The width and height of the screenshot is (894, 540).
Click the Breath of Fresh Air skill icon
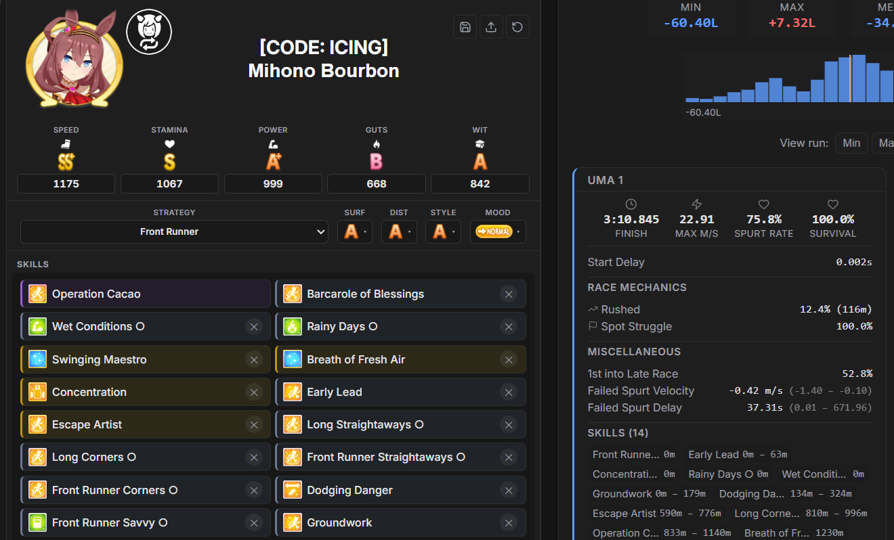pos(293,359)
